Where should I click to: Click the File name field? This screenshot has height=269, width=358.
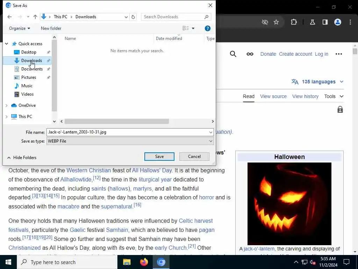[x=127, y=132]
